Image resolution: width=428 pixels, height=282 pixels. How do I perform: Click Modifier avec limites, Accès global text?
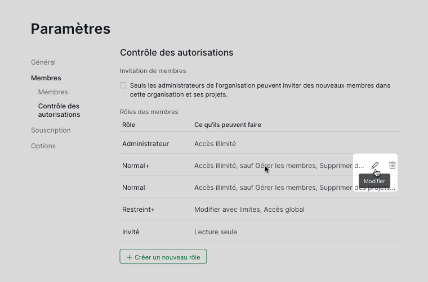click(x=249, y=210)
